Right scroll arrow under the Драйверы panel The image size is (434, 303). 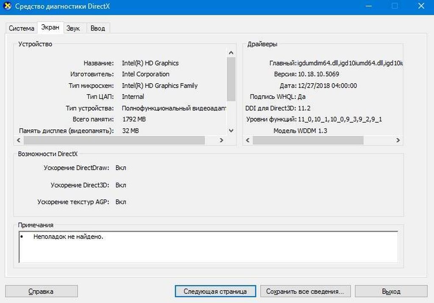(398, 140)
